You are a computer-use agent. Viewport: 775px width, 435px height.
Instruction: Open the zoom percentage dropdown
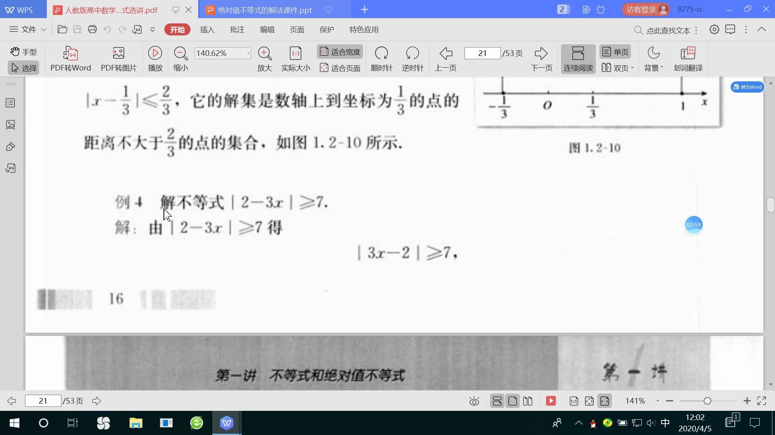(x=247, y=53)
